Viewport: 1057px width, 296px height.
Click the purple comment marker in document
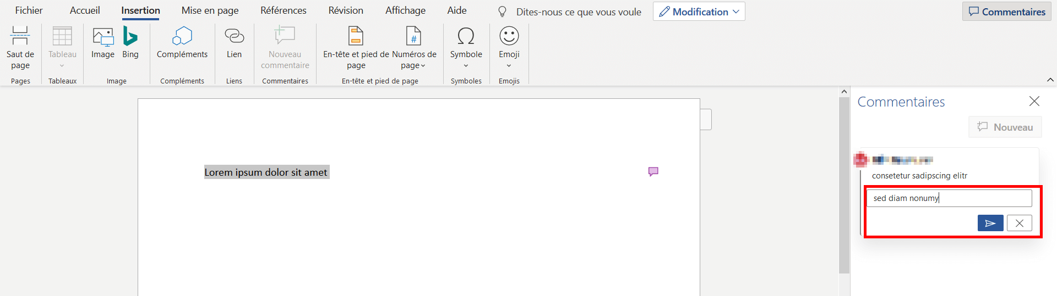pyautogui.click(x=653, y=172)
